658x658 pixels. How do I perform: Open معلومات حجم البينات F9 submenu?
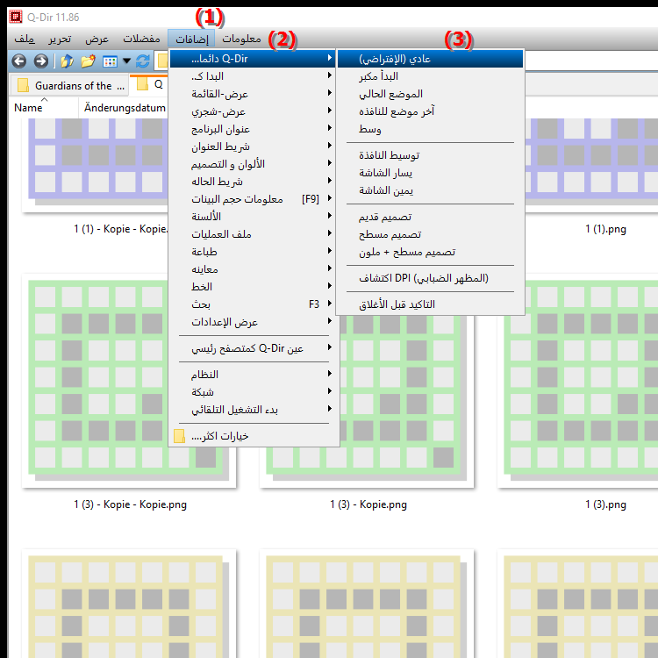point(253,199)
